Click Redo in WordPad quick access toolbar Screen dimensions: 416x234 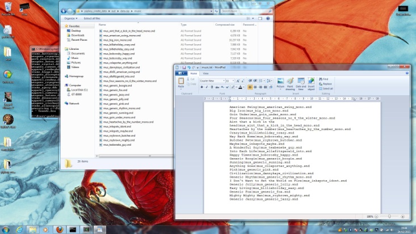tap(194, 67)
